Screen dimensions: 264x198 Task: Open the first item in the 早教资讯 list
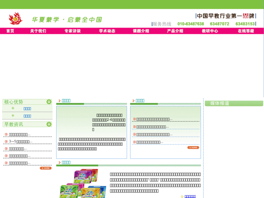20,134
